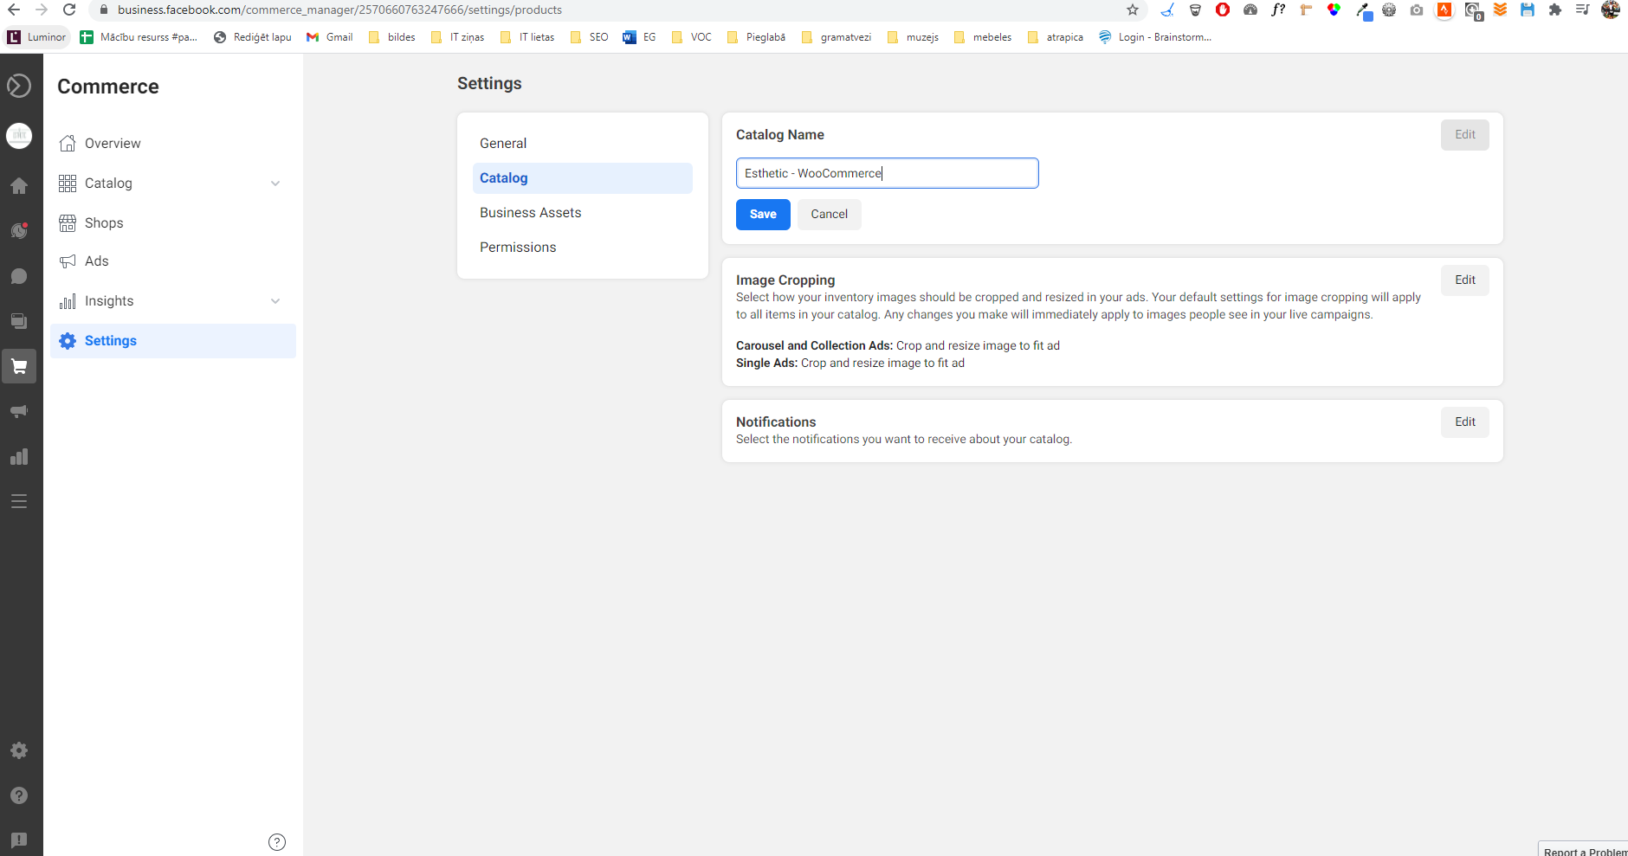Screen dimensions: 1628x856
Task: Click the feedback exclamation icon in dark sidebar
Action: (x=19, y=840)
